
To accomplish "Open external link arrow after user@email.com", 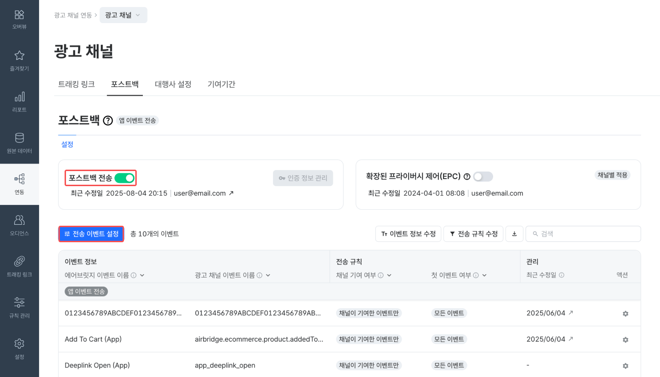I will [x=231, y=193].
